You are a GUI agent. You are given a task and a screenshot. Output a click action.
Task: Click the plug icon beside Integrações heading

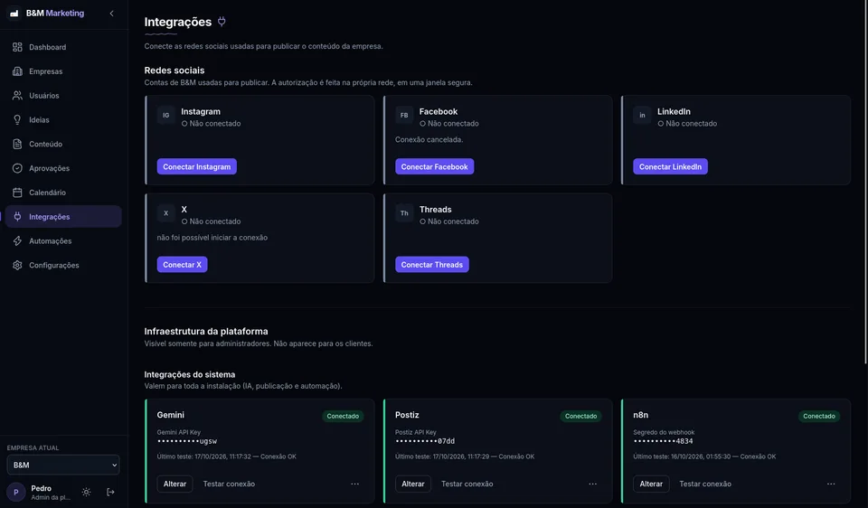[x=222, y=22]
